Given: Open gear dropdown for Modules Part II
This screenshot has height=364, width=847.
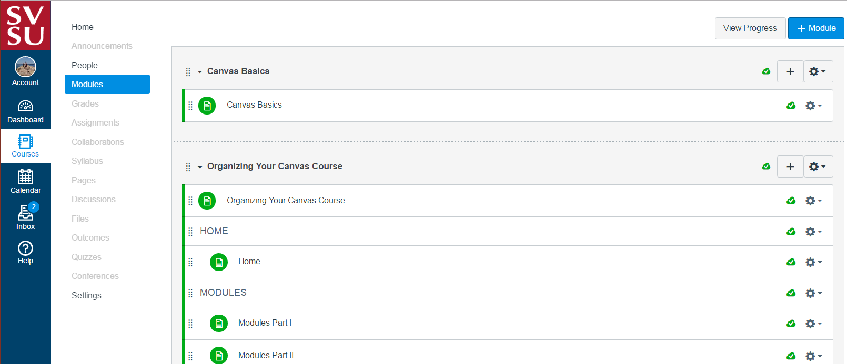Looking at the screenshot, I should point(813,356).
